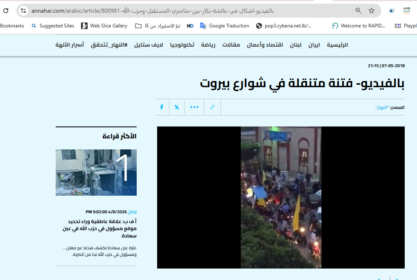The width and height of the screenshot is (417, 280).
Task: Click the HD toolbar shortcut icon
Action: [189, 25]
